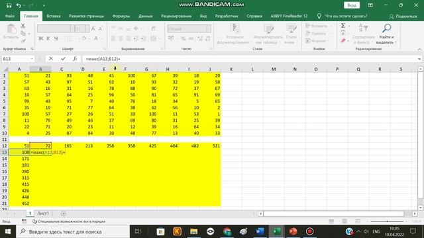Screen dimensions: 424x238
Task: Click the Windows search box
Action: pos(73,231)
